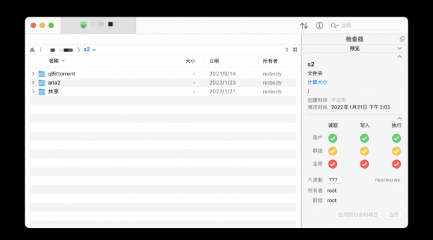The image size is (433, 240).
Task: Select the aria2 row name
Action: coord(55,83)
